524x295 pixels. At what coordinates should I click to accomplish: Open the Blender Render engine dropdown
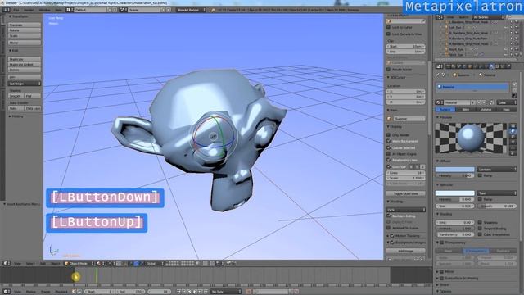191,10
